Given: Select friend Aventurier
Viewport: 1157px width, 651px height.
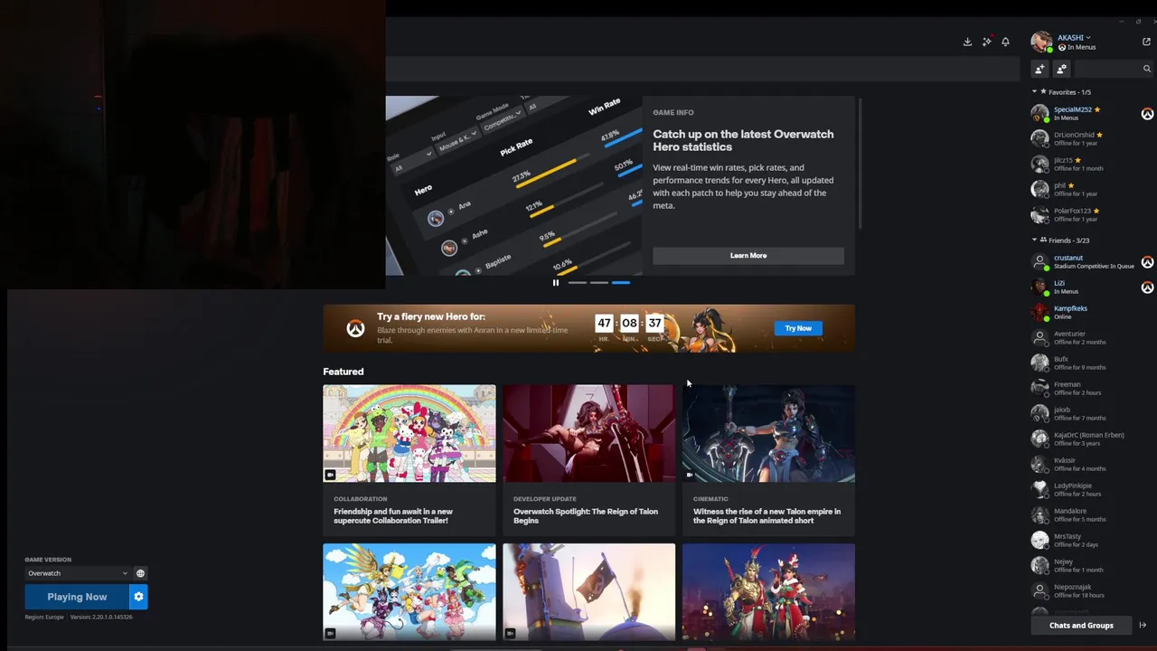Looking at the screenshot, I should 1092,338.
